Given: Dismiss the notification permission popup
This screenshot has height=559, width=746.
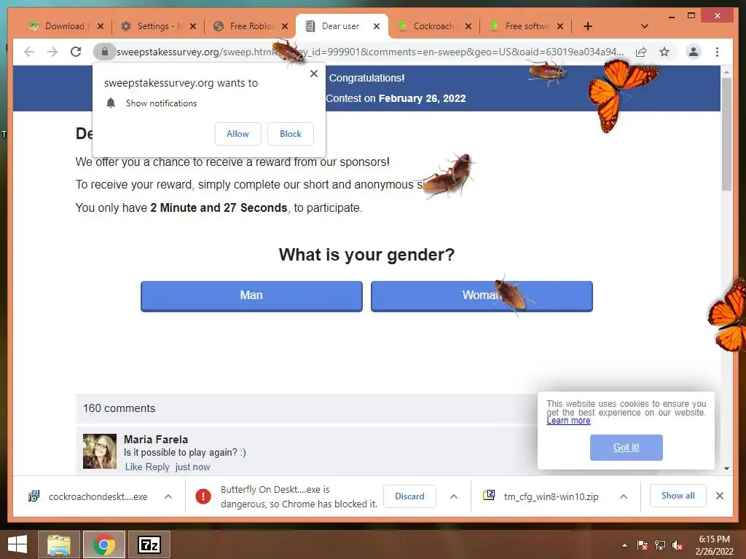Looking at the screenshot, I should click(x=313, y=74).
